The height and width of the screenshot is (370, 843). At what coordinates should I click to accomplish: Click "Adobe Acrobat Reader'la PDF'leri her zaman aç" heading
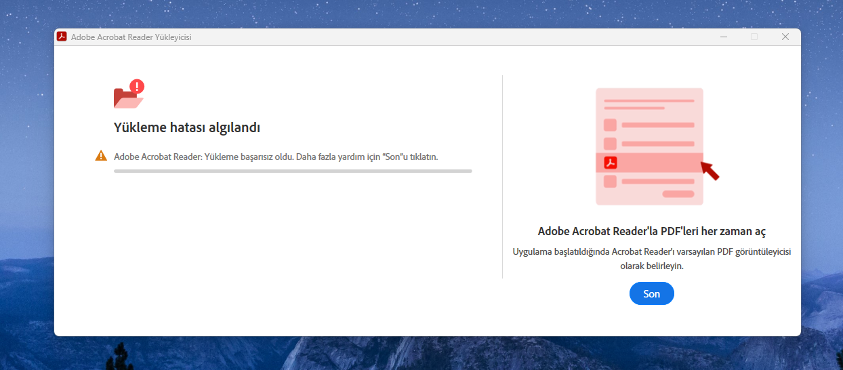(652, 231)
